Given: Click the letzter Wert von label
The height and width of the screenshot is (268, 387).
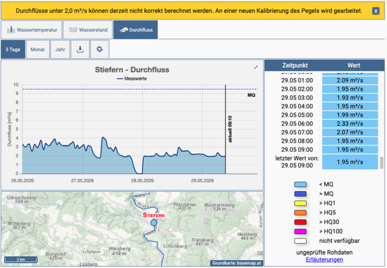Looking at the screenshot, I should [297, 159].
